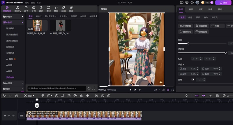
Task: Toggle the preview grid guides icon
Action: click(168, 90)
